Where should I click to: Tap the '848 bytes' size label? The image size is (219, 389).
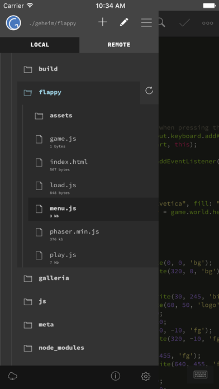[60, 193]
